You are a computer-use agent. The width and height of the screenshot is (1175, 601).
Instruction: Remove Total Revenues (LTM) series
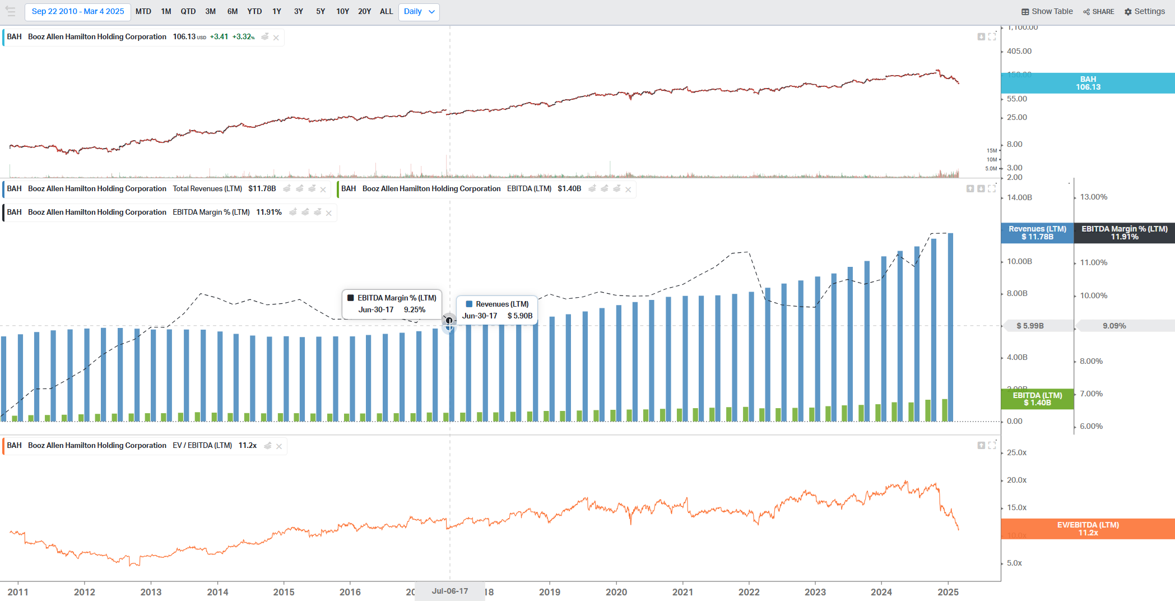point(323,189)
